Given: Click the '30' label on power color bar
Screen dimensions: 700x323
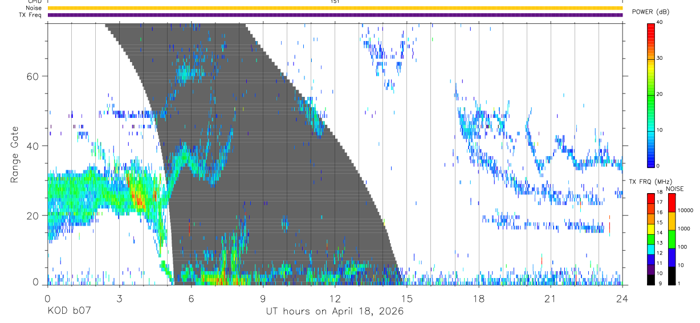Looking at the screenshot, I should (660, 58).
